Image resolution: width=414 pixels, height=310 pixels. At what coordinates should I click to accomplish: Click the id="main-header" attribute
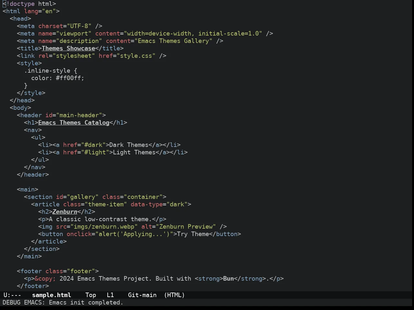click(x=74, y=115)
